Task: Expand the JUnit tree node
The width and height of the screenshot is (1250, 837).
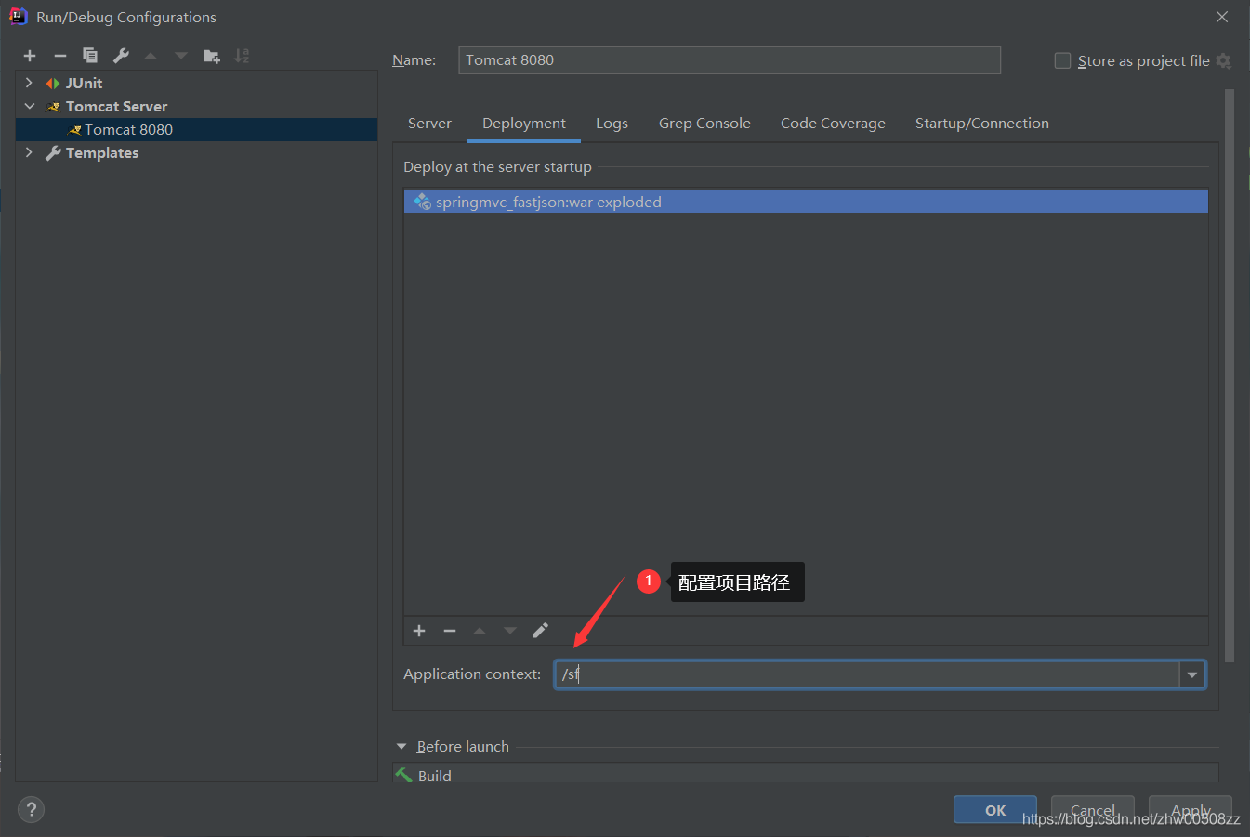Action: 29,83
